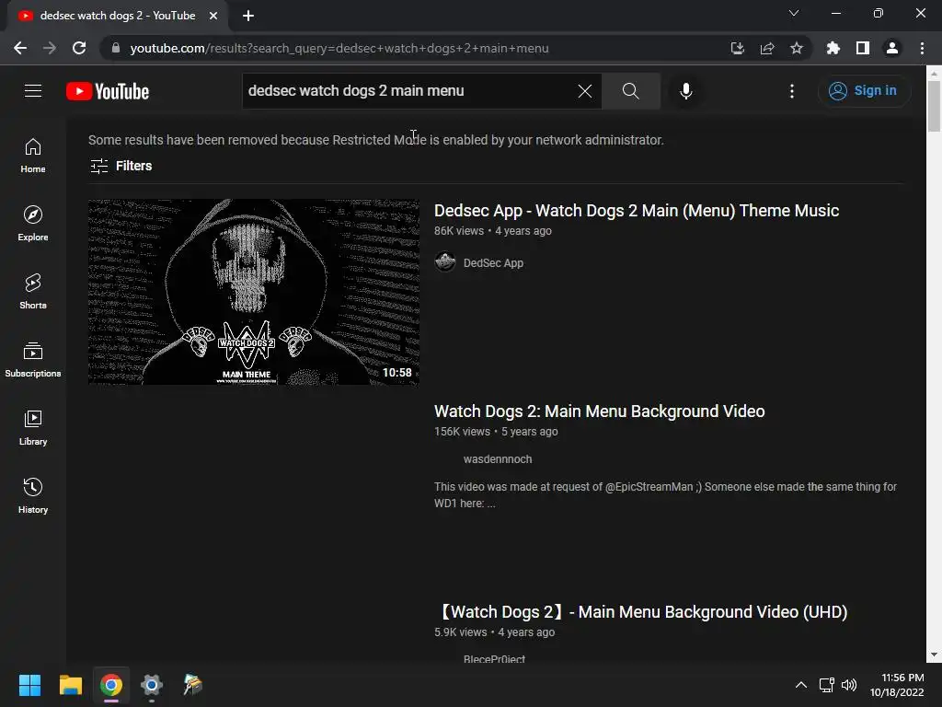The image size is (942, 707).
Task: Open Watch Dogs 2: Main Menu Background Video
Action: point(599,411)
